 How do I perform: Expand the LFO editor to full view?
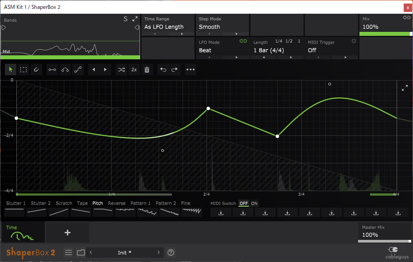point(405,88)
